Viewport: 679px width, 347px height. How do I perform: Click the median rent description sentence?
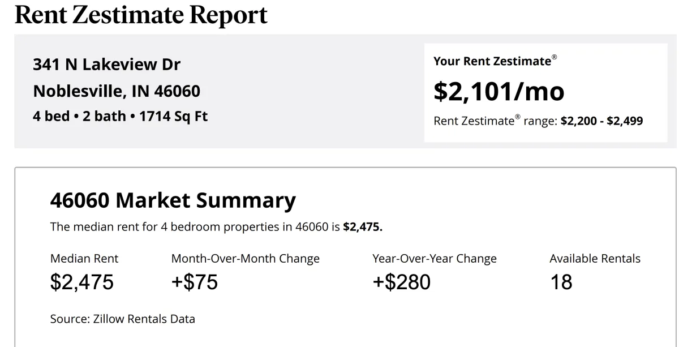click(x=217, y=227)
